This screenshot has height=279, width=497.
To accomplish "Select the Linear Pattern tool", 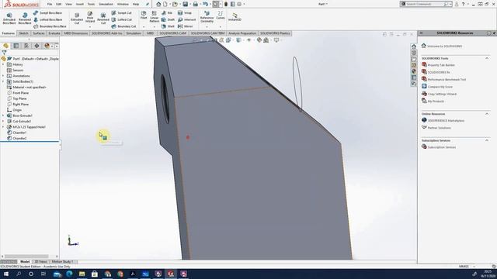I will pos(155,17).
